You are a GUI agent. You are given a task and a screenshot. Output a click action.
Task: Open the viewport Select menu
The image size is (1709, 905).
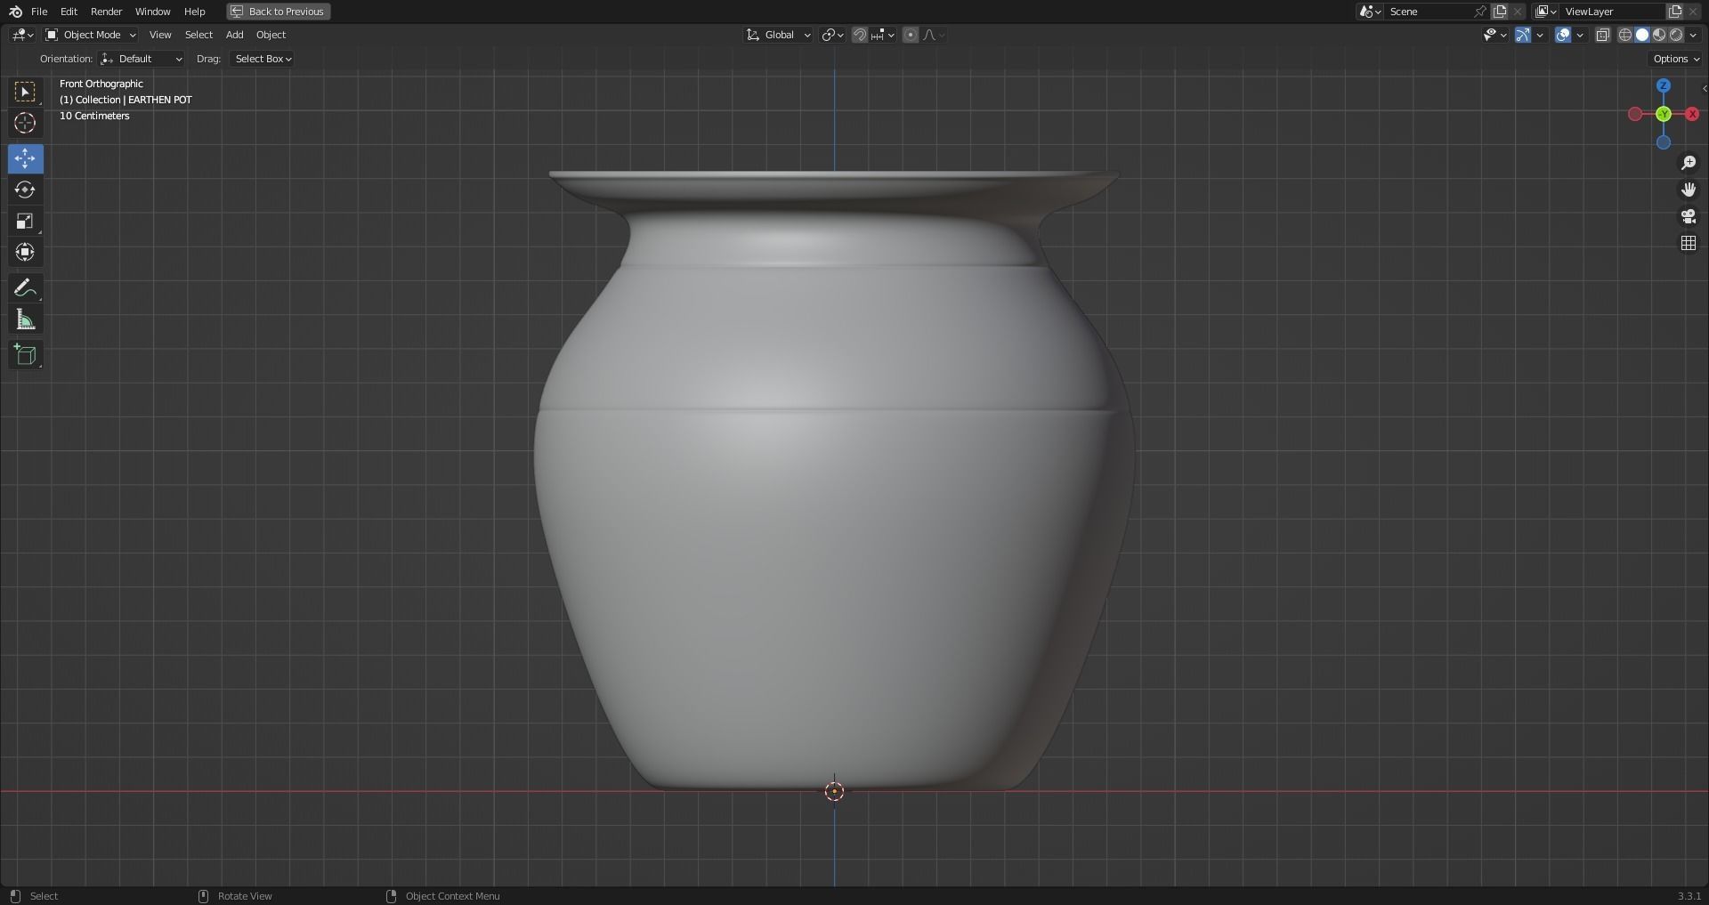point(198,35)
